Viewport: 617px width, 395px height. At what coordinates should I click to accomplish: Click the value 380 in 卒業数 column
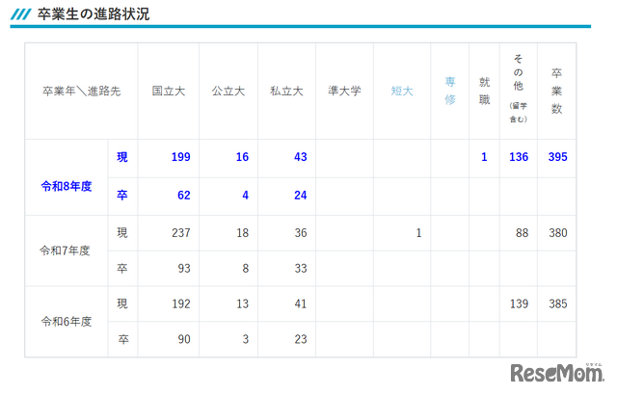(558, 233)
